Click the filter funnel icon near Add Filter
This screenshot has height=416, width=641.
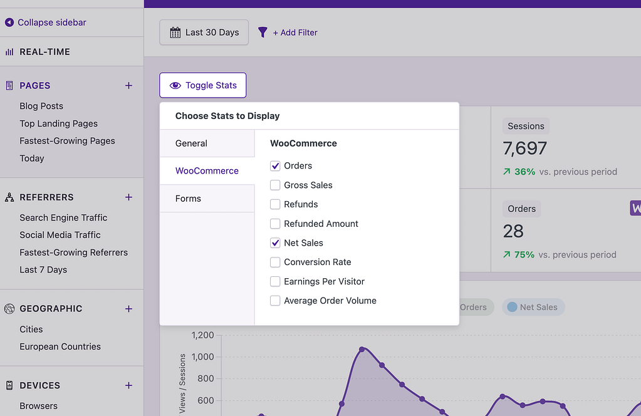point(262,32)
